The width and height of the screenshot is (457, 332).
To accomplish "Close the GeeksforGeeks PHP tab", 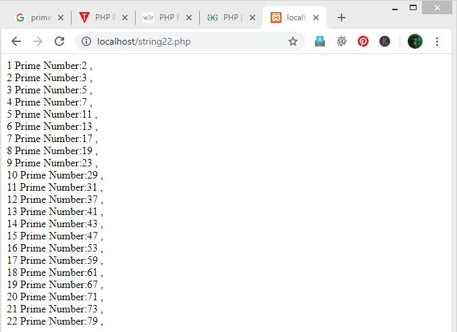I will (252, 18).
